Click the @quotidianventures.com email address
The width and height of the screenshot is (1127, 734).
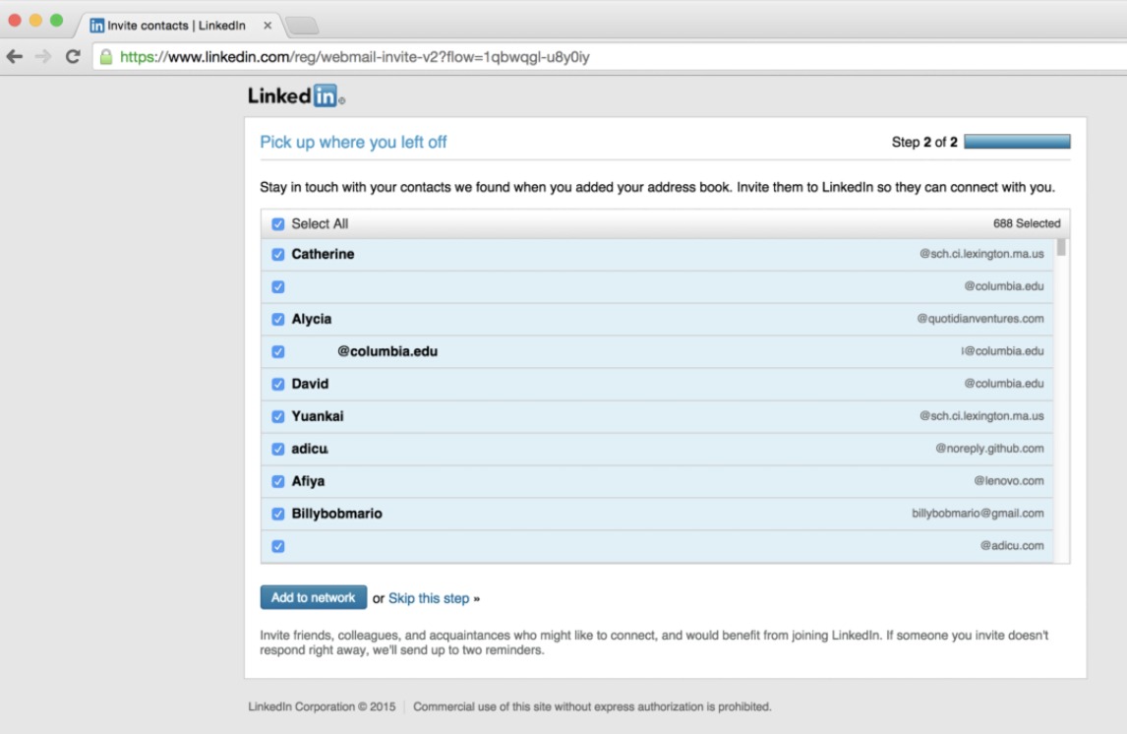click(x=980, y=319)
